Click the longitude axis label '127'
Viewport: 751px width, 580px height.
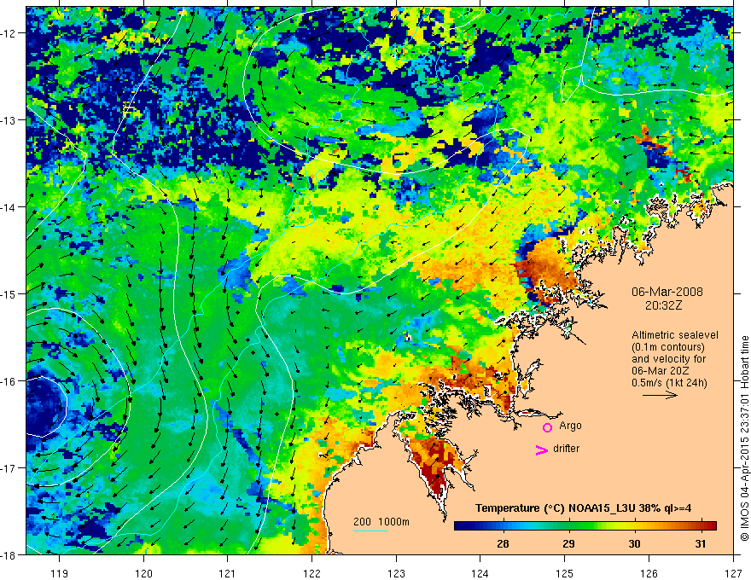point(733,573)
